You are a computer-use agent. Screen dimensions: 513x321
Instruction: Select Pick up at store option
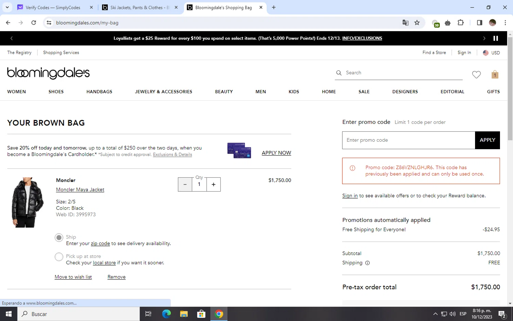[59, 257]
